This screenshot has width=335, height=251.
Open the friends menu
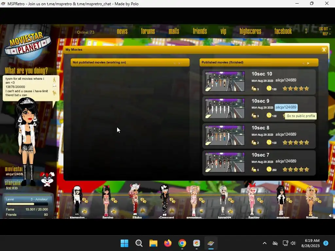click(200, 31)
